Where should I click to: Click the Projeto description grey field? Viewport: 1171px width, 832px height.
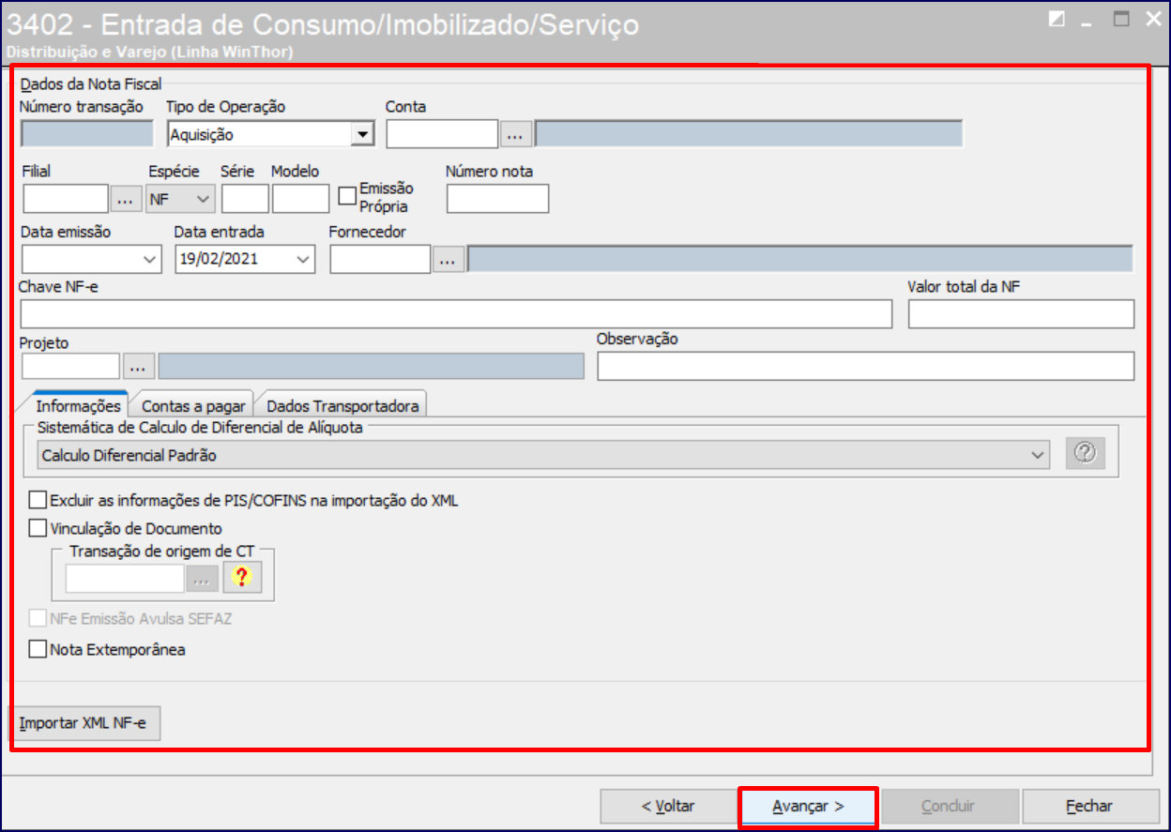pyautogui.click(x=371, y=366)
